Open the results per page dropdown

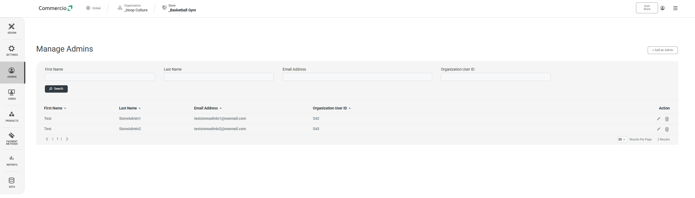coord(622,139)
